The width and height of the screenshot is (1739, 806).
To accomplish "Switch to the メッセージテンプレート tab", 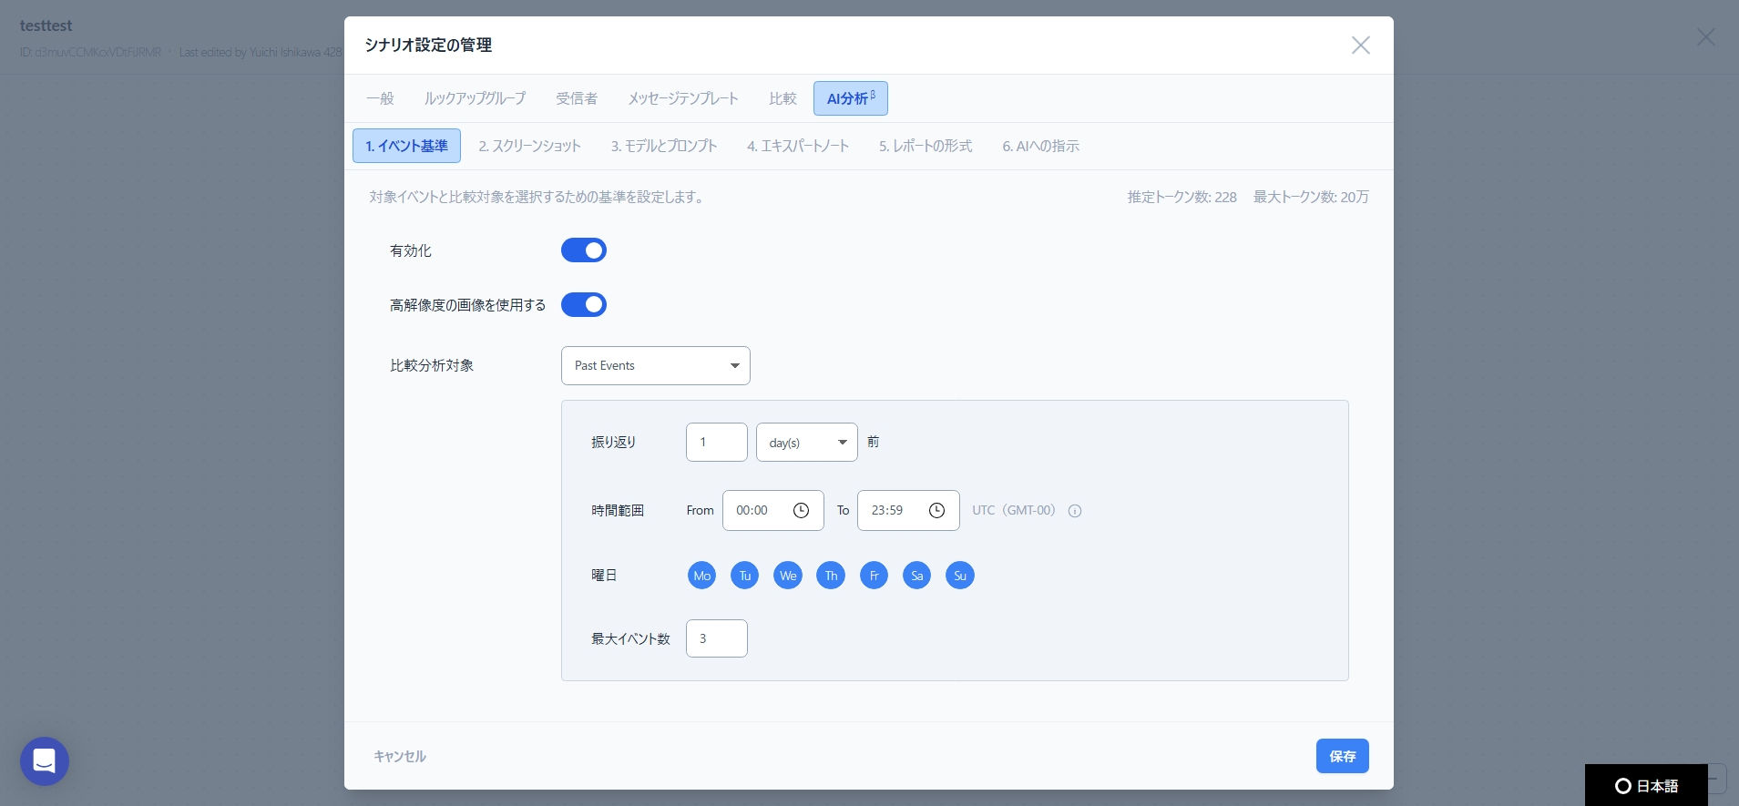I will (683, 98).
